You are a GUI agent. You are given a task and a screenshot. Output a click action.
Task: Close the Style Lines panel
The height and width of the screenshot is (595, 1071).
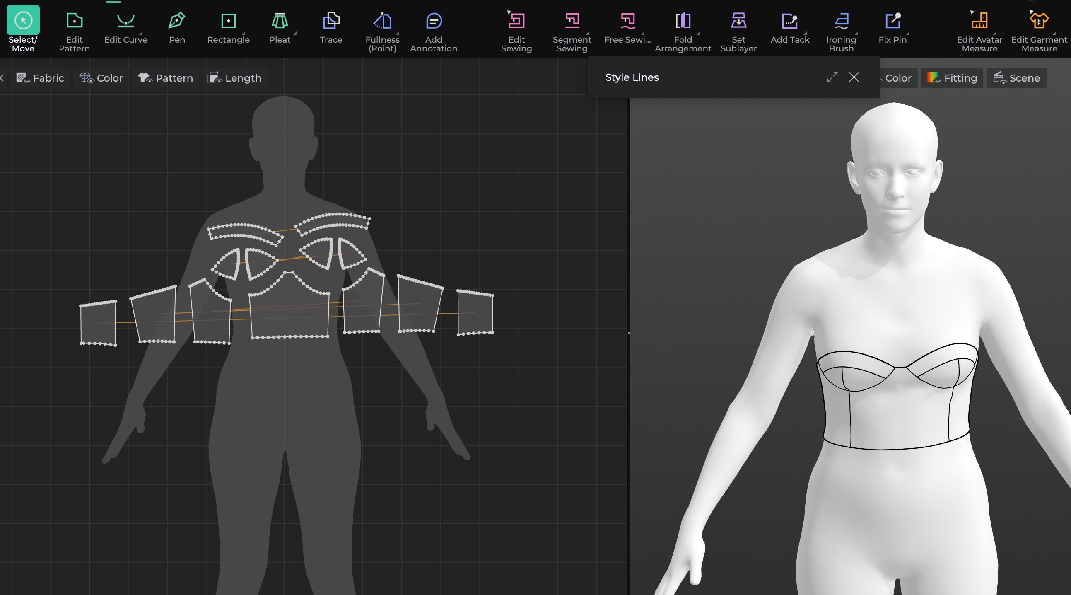coord(854,77)
